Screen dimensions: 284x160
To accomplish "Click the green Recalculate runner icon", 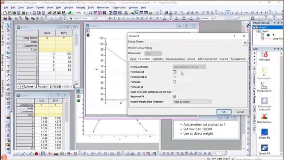I will click(70, 13).
